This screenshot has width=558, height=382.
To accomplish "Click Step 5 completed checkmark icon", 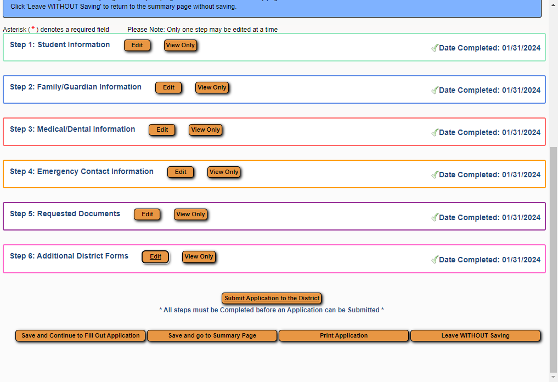I will (x=435, y=217).
